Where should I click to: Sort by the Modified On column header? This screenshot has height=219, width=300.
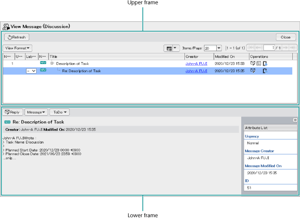230,56
